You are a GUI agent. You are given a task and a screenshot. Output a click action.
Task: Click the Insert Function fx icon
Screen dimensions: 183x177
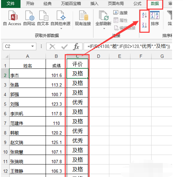click(x=76, y=47)
